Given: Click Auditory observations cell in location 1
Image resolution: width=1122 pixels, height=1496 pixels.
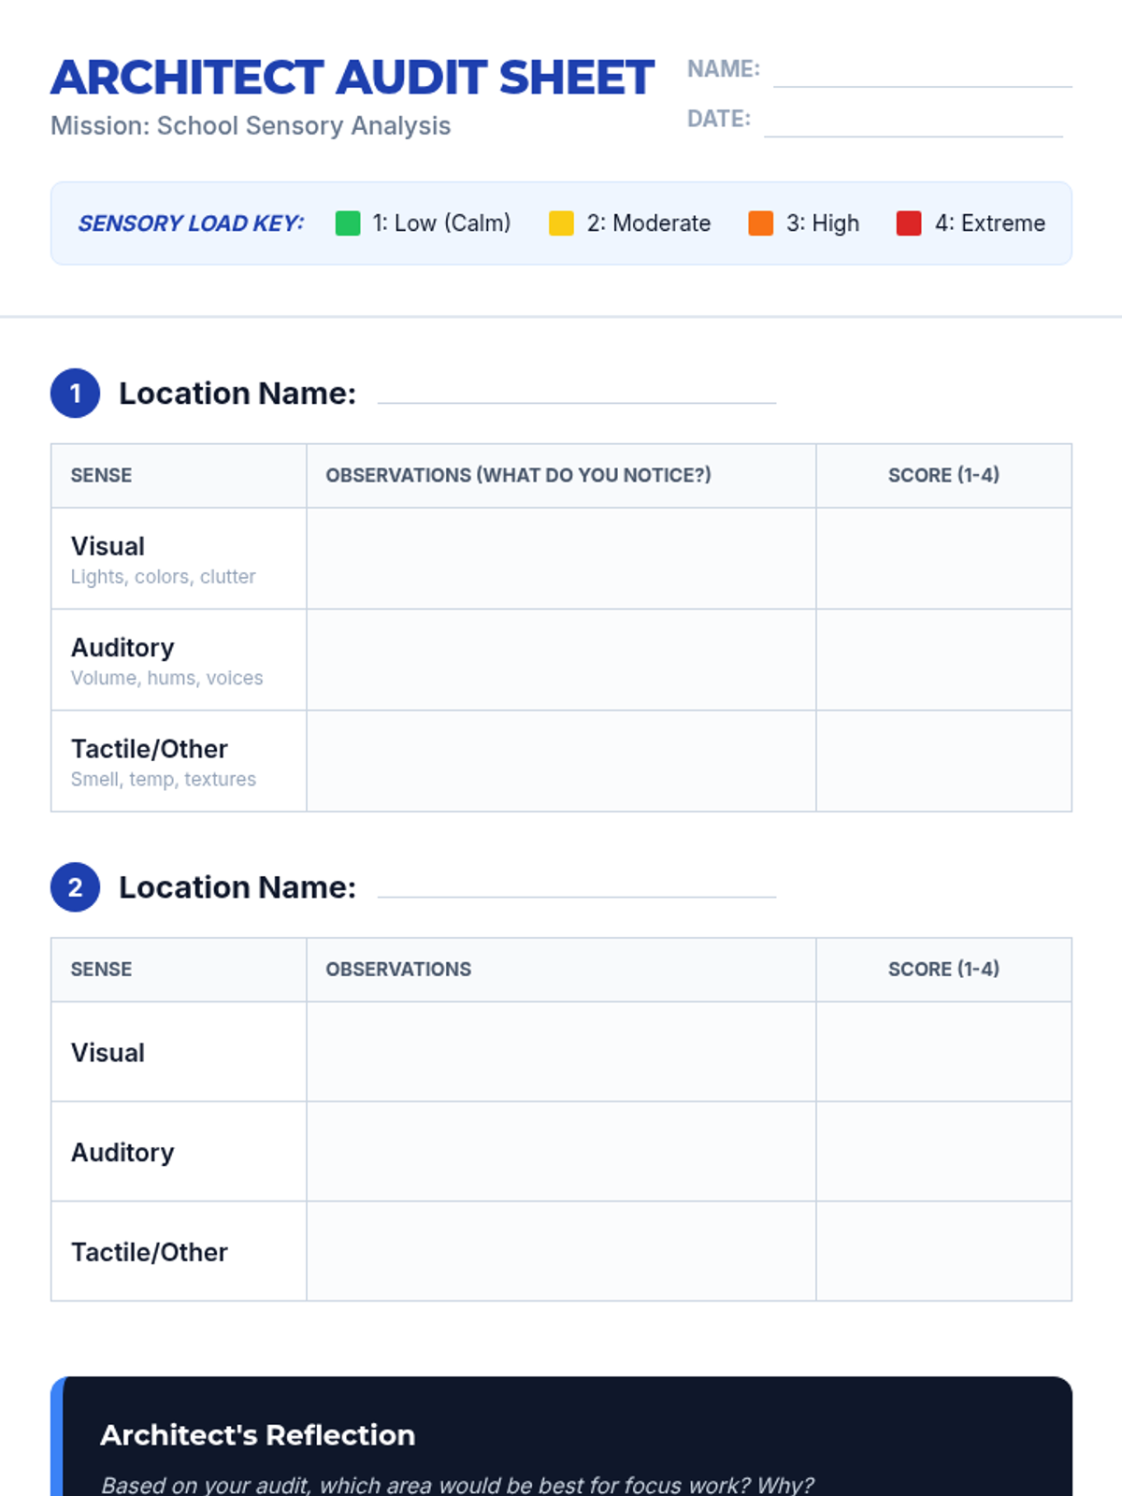Looking at the screenshot, I should pos(561,660).
